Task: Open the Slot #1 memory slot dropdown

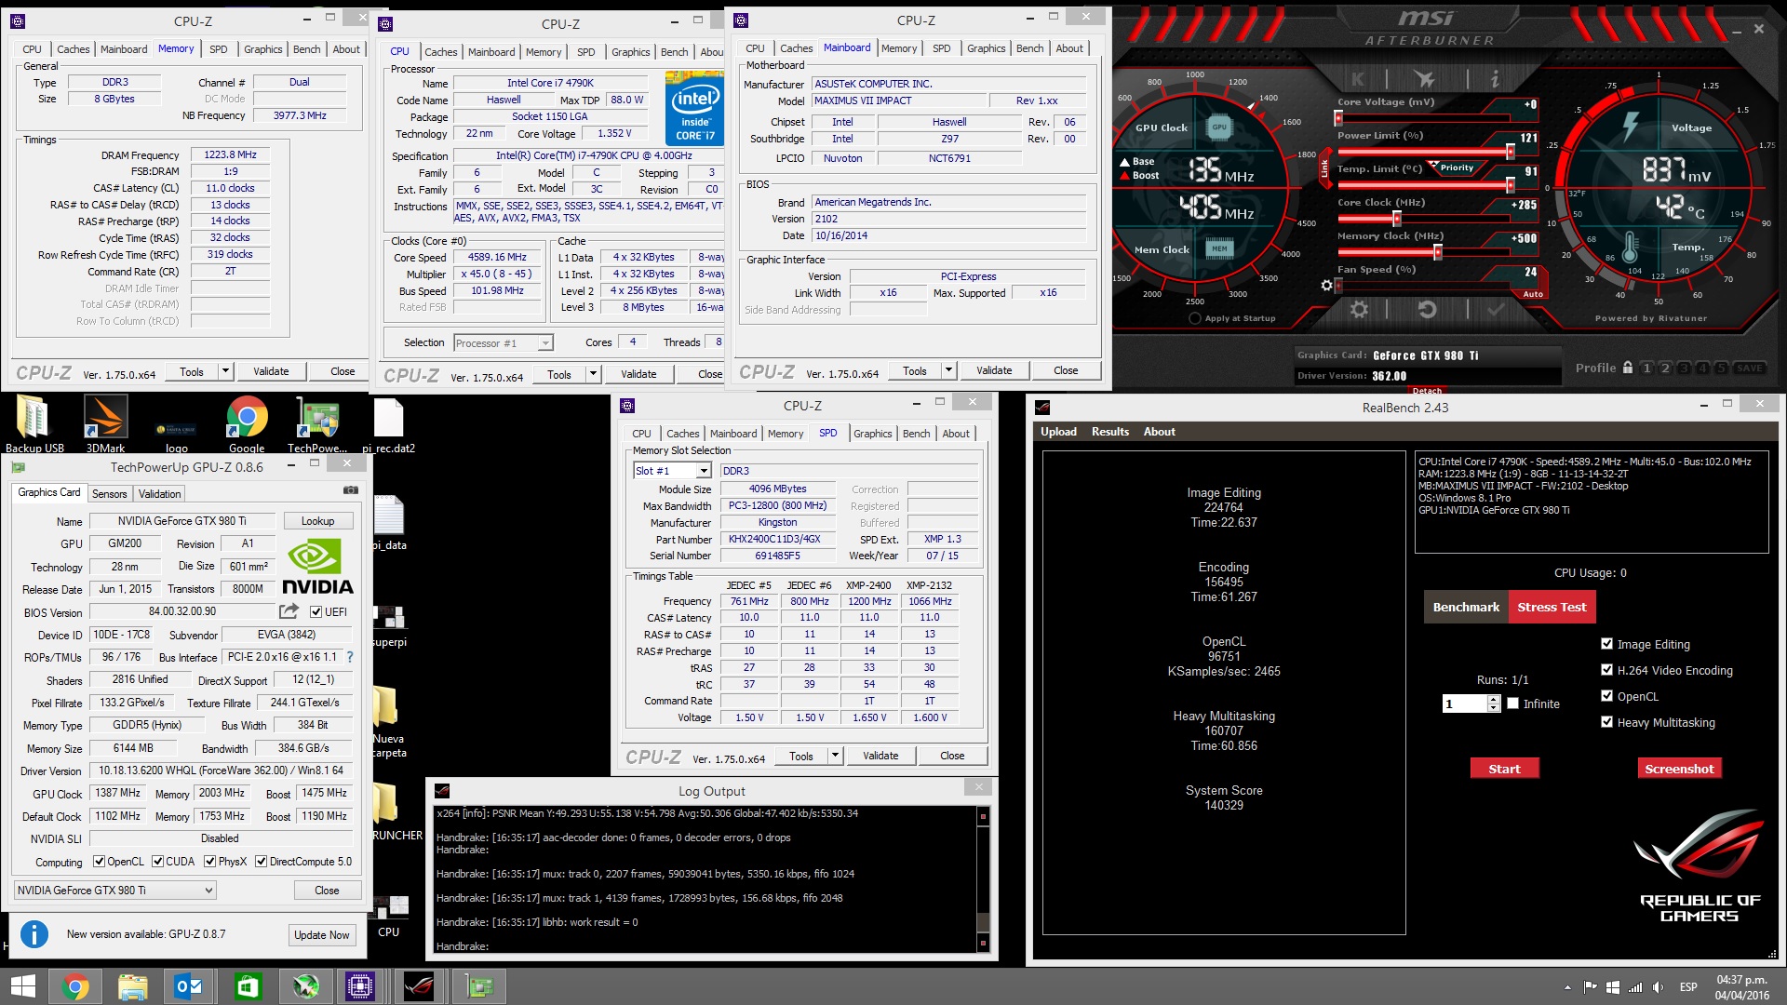Action: coord(704,471)
